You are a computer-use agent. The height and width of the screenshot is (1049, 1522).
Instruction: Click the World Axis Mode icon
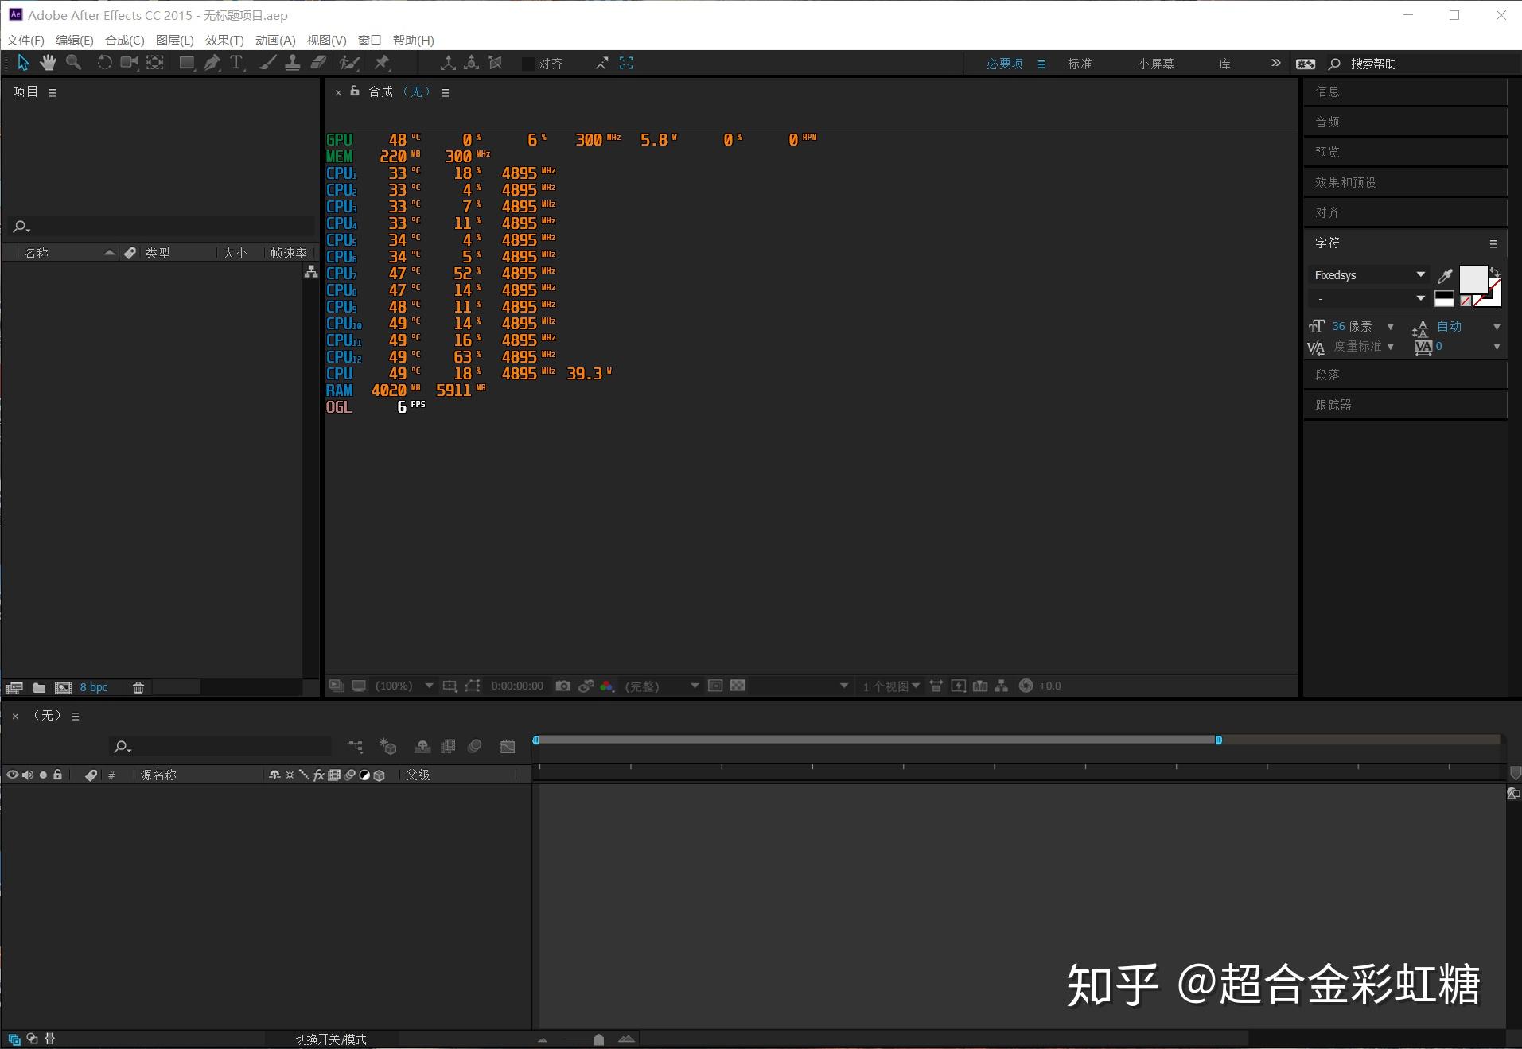tap(472, 63)
